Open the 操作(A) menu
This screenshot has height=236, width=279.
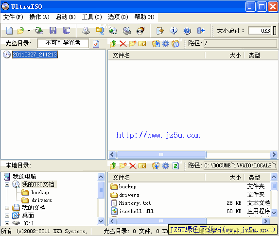(x=39, y=17)
